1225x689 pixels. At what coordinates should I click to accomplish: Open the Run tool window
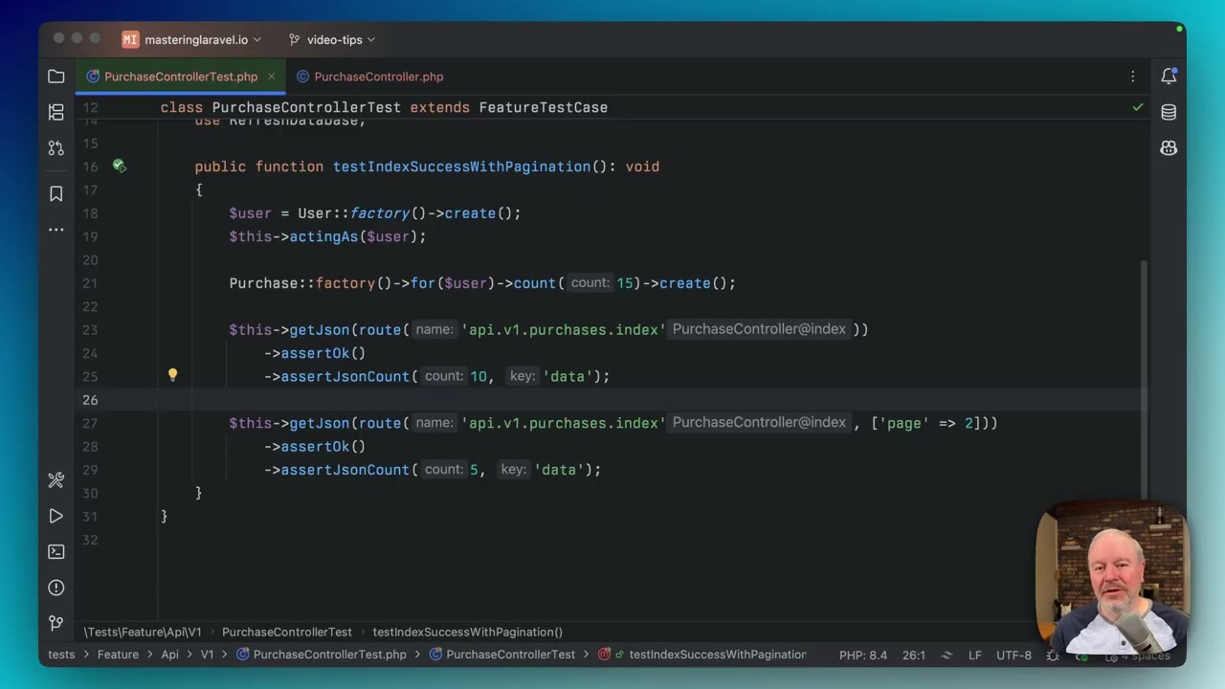point(56,517)
